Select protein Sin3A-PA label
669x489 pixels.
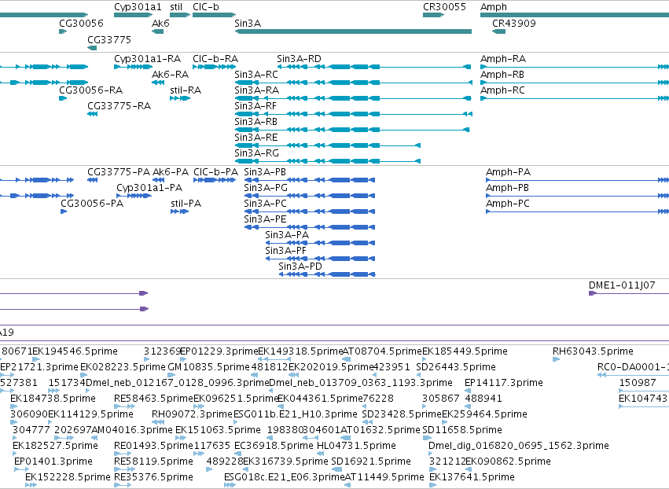point(287,235)
